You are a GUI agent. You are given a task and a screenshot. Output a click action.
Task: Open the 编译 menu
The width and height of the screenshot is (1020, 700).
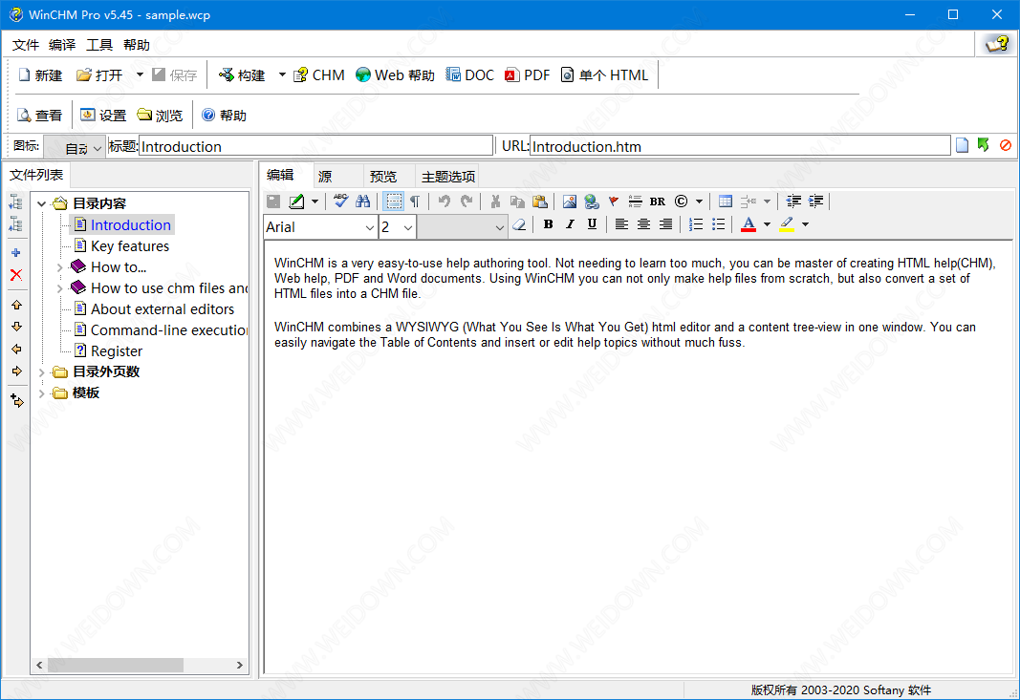(x=62, y=45)
